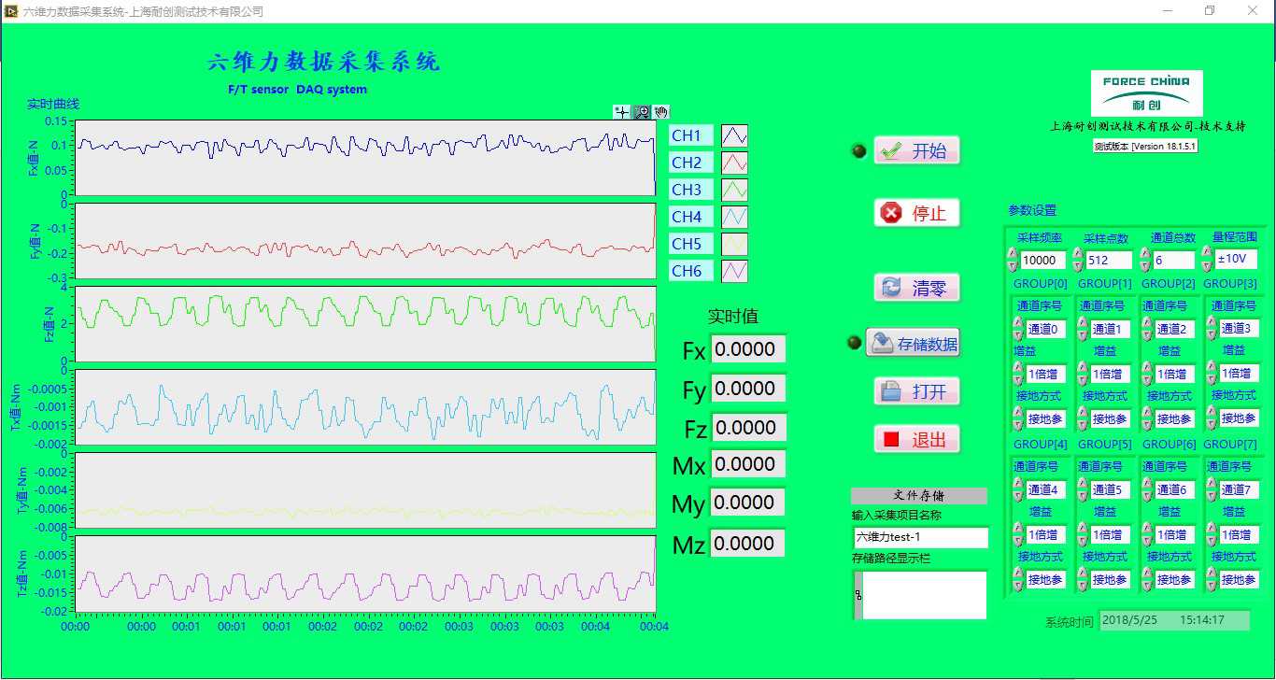1276x680 pixels.
Task: Select the hand pan tool above graph
Action: pyautogui.click(x=661, y=112)
